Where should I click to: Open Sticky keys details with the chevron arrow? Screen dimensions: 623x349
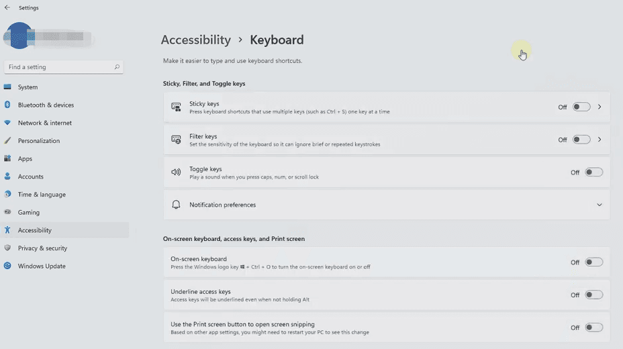pos(600,107)
